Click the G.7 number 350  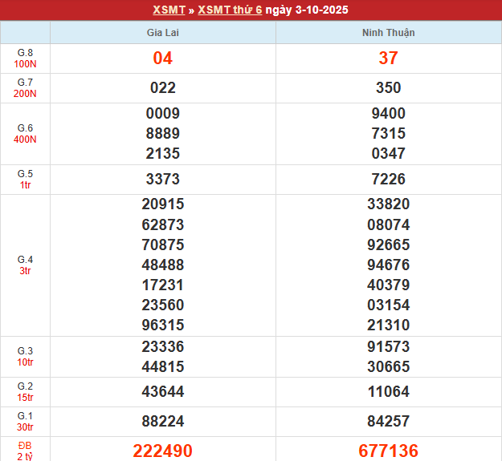(389, 88)
